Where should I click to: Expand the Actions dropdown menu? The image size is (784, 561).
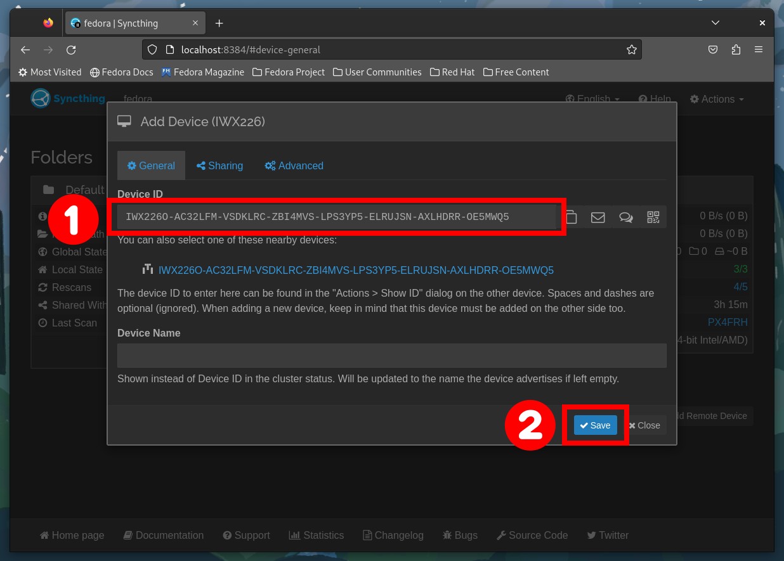[717, 99]
